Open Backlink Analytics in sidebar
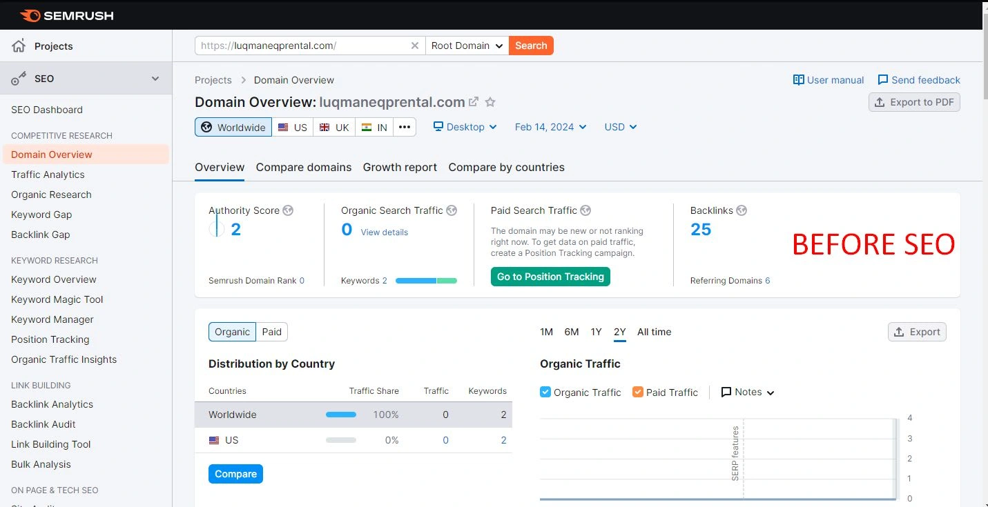The width and height of the screenshot is (988, 507). tap(52, 404)
